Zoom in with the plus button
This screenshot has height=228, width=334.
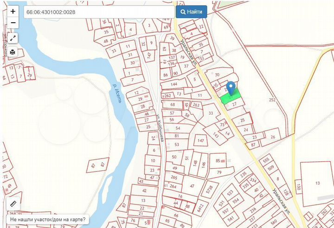(x=13, y=12)
